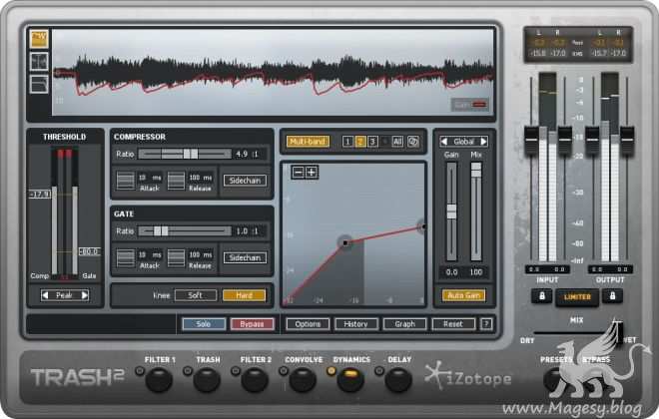This screenshot has width=659, height=419.
Task: Select band 3 tab
Action: pyautogui.click(x=372, y=142)
